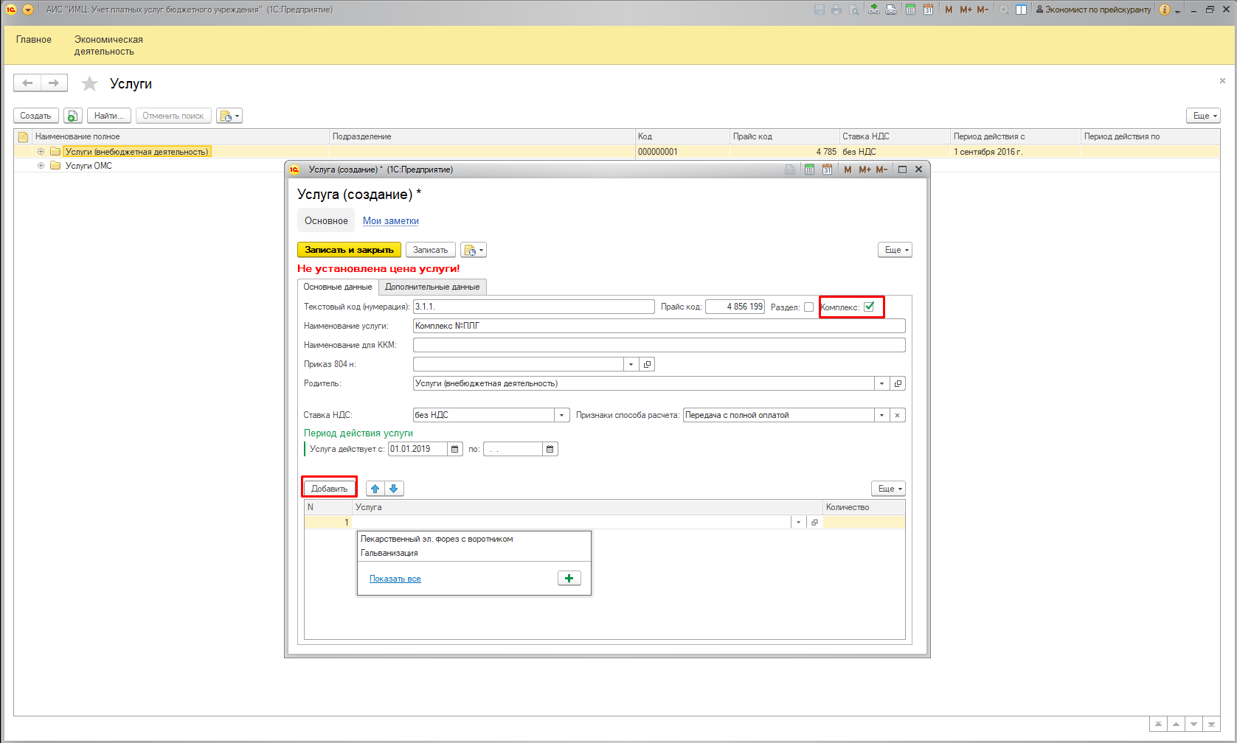Click the favorites star next to Услуги
1237x743 pixels.
(x=89, y=84)
